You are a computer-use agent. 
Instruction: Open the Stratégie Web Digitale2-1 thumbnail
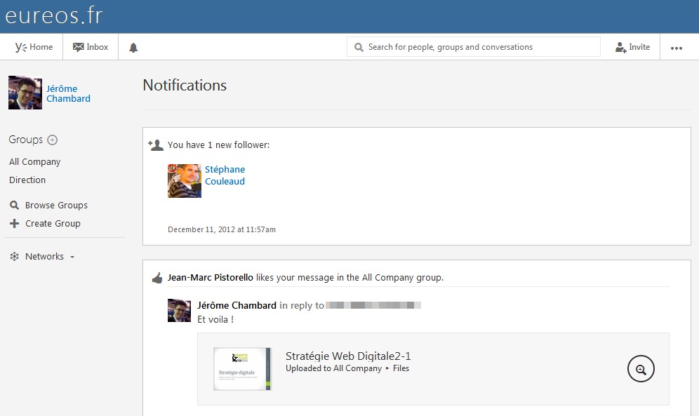pyautogui.click(x=242, y=369)
